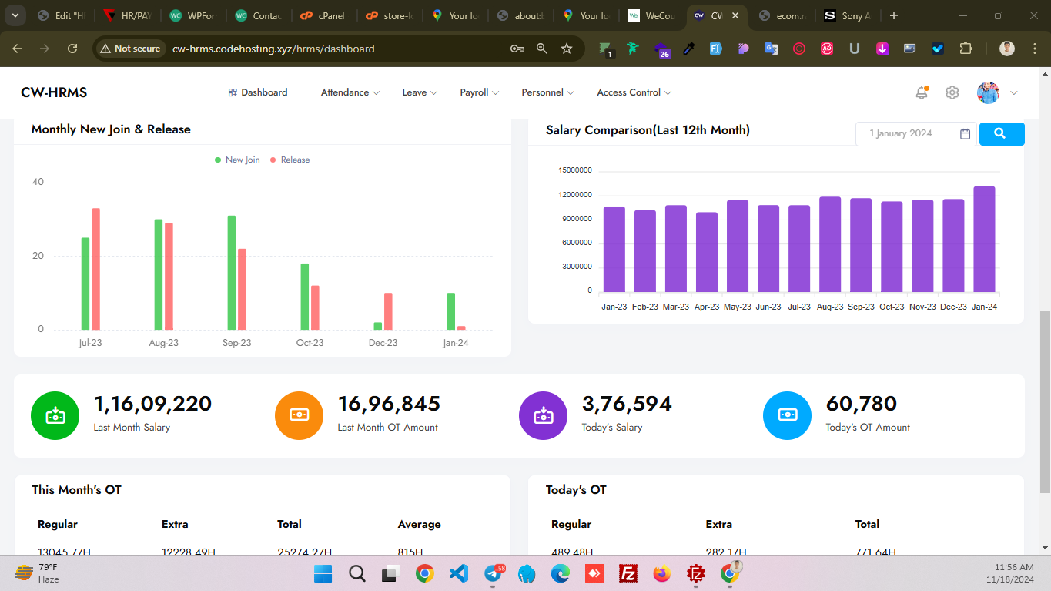Bookmark this page with the star icon
Viewport: 1051px width, 591px height.
[567, 49]
